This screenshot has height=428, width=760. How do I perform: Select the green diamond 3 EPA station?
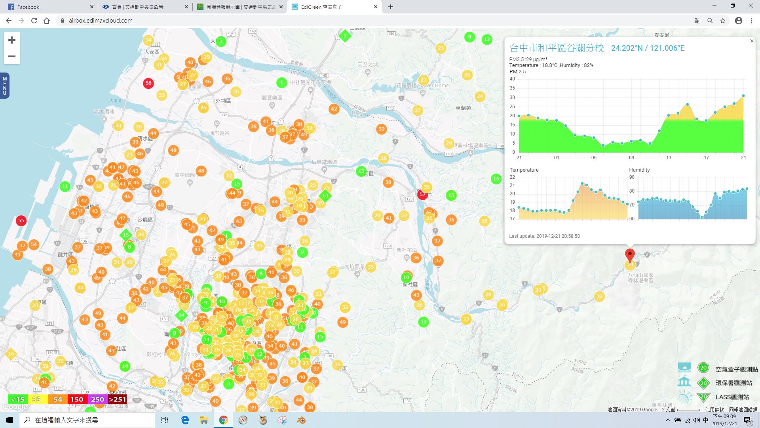(x=345, y=36)
